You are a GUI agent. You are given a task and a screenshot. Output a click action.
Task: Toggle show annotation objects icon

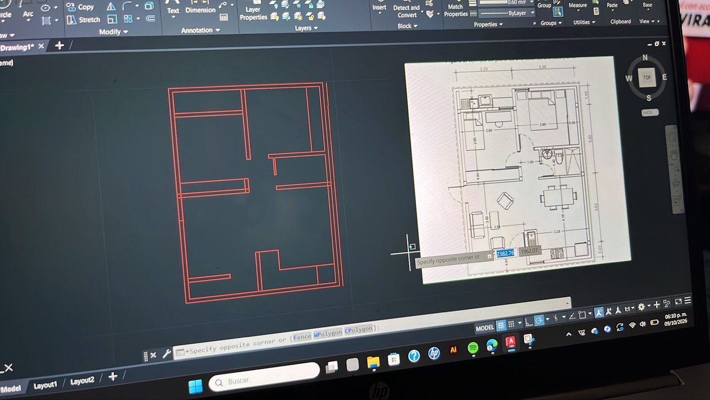point(599,312)
